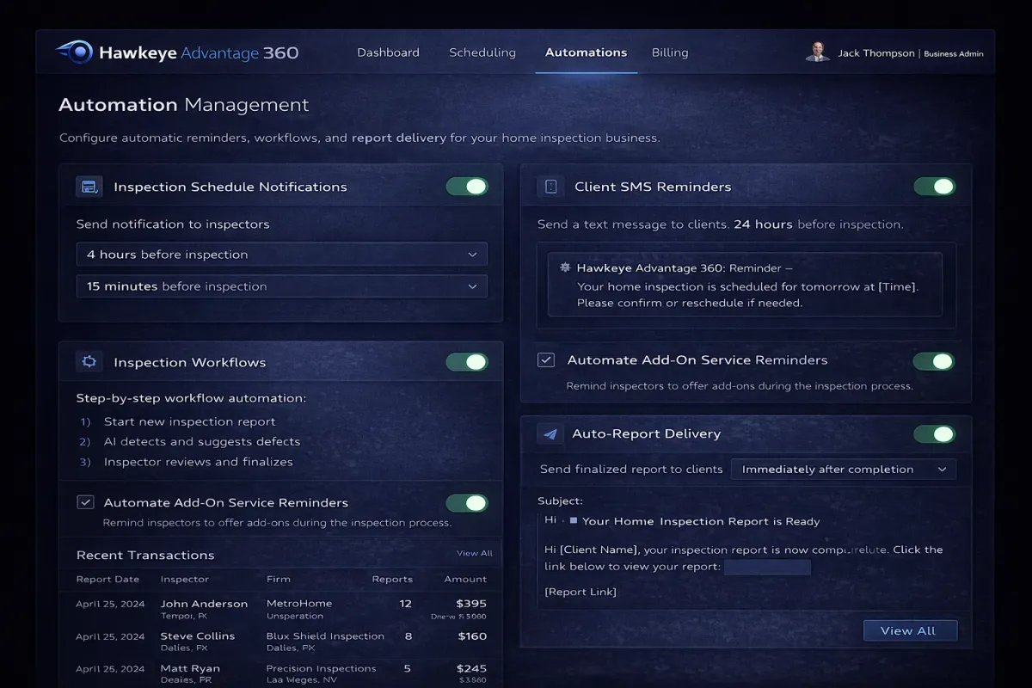Click View All button in Auto-Report Delivery

(x=910, y=630)
